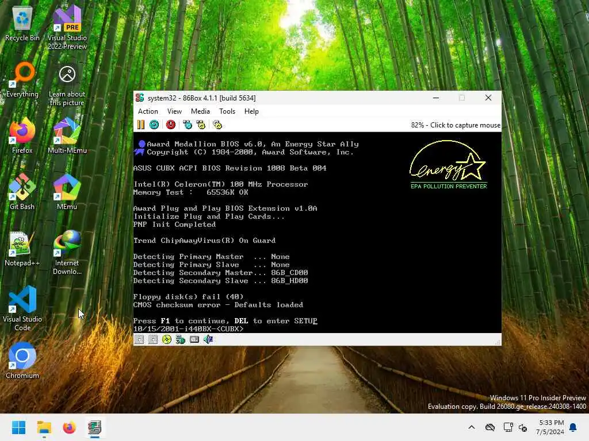Image resolution: width=589 pixels, height=441 pixels.
Task: Select the Recycle Bin desktop icon
Action: coord(22,24)
